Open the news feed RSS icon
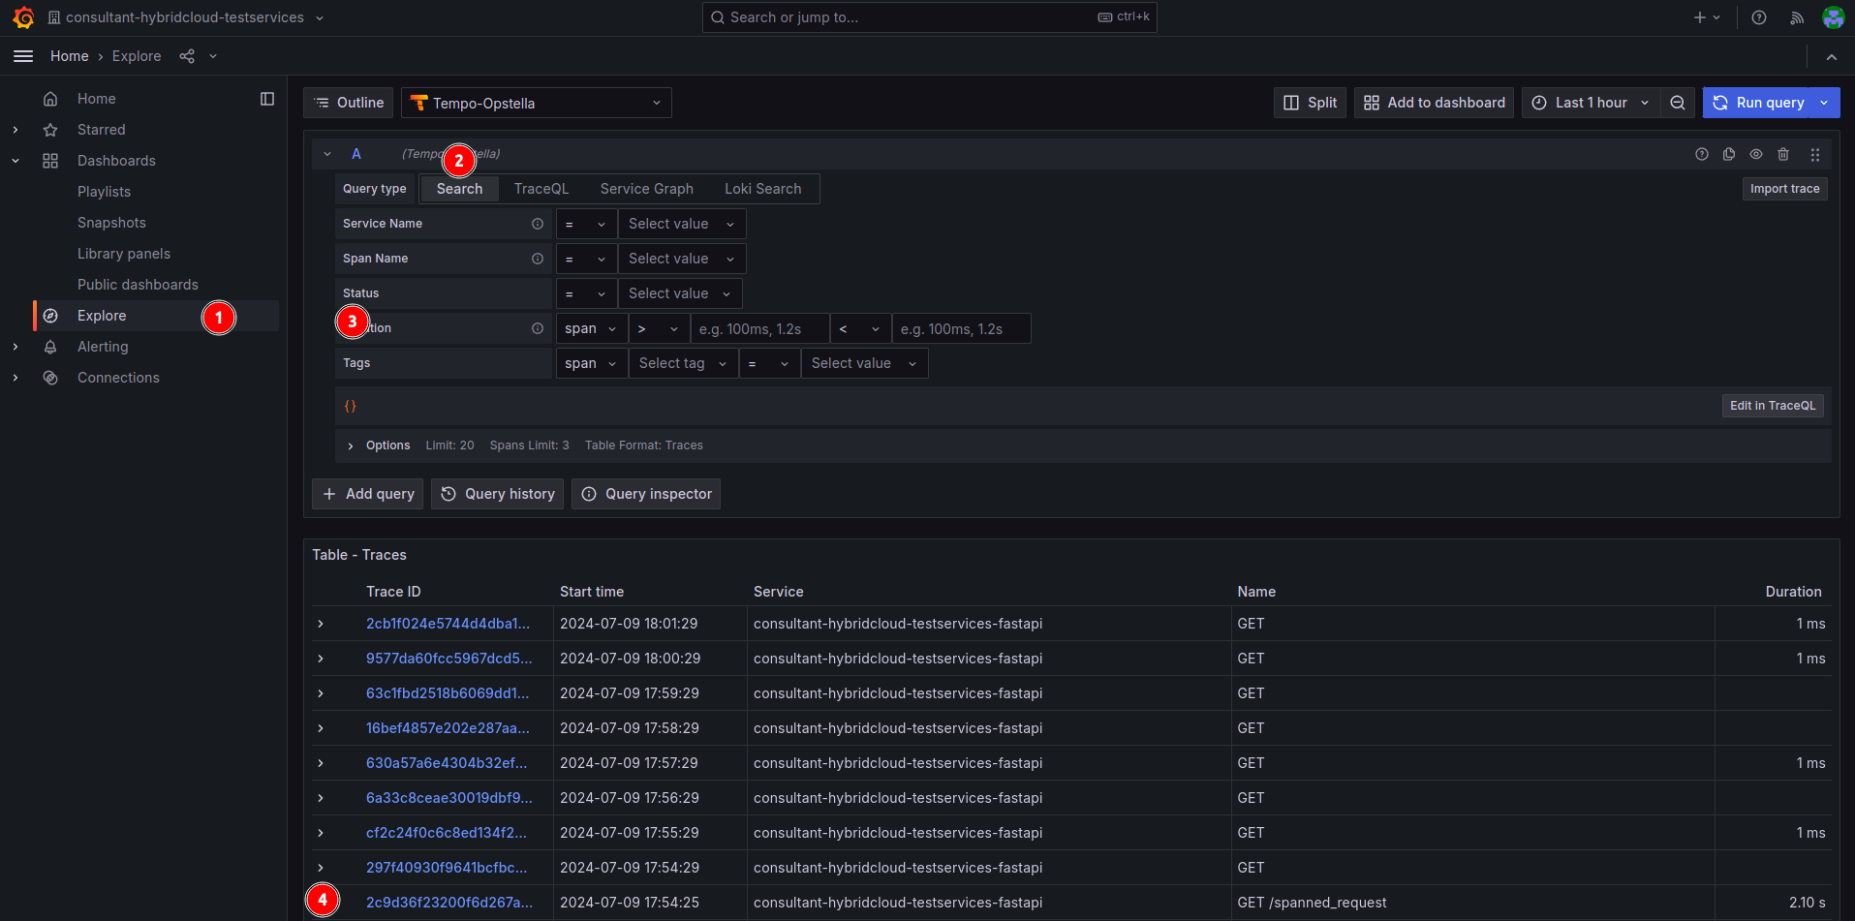 click(1797, 17)
